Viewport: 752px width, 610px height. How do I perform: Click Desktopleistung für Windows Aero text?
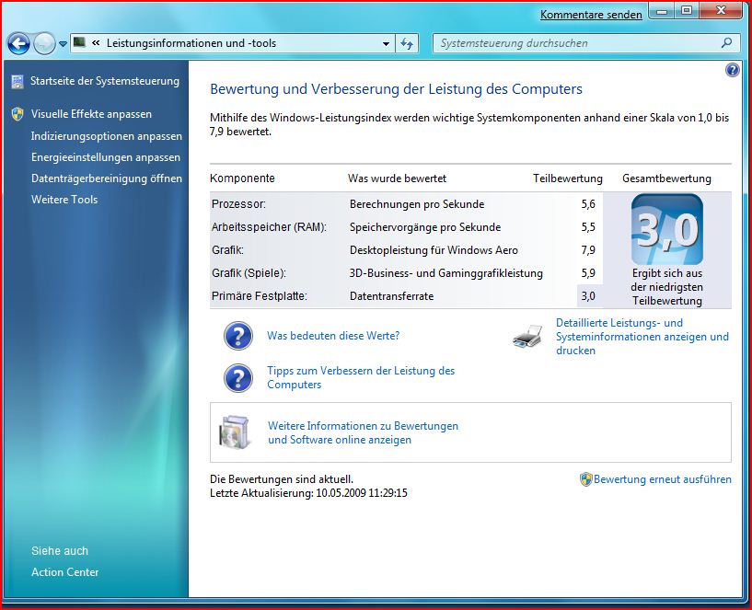434,250
